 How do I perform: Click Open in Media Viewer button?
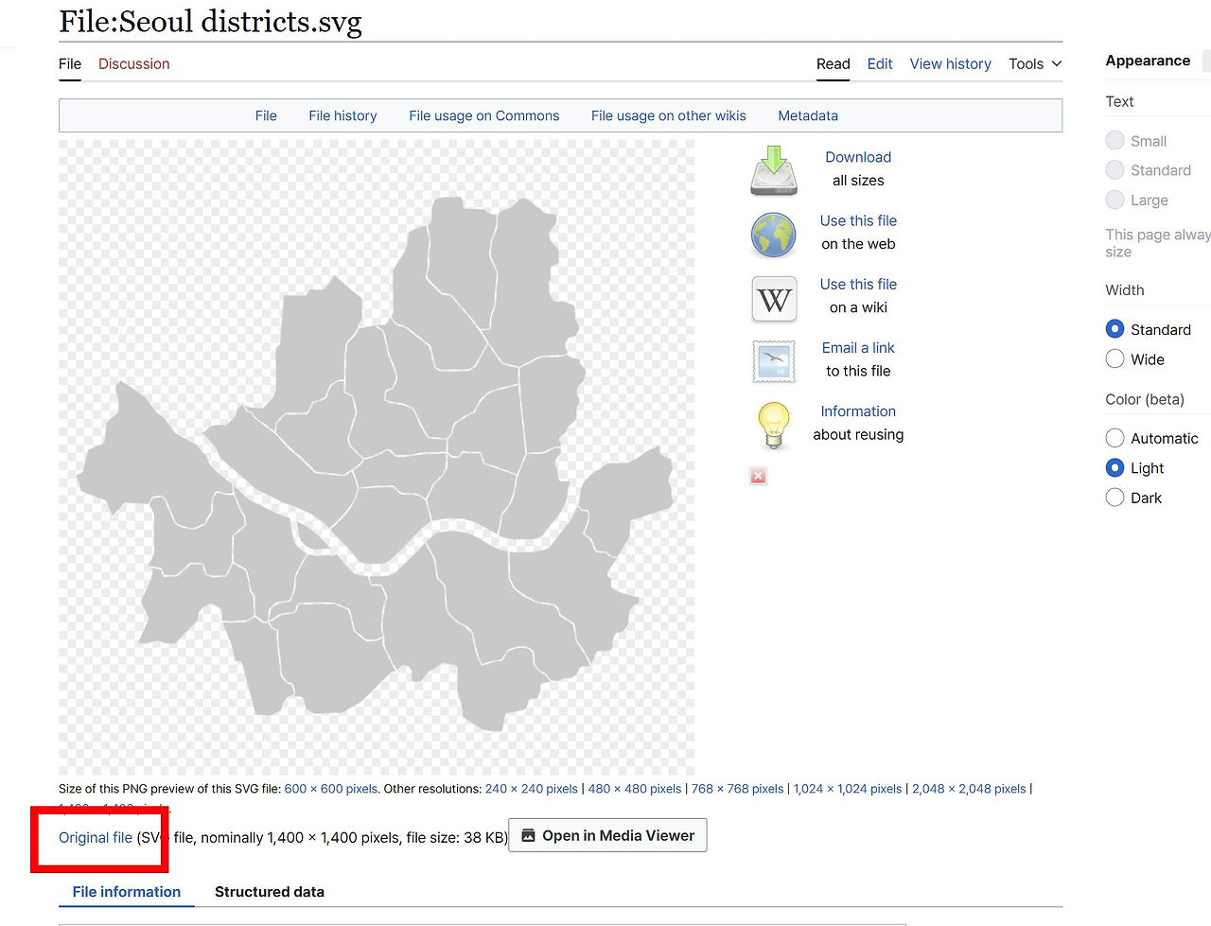pos(607,835)
